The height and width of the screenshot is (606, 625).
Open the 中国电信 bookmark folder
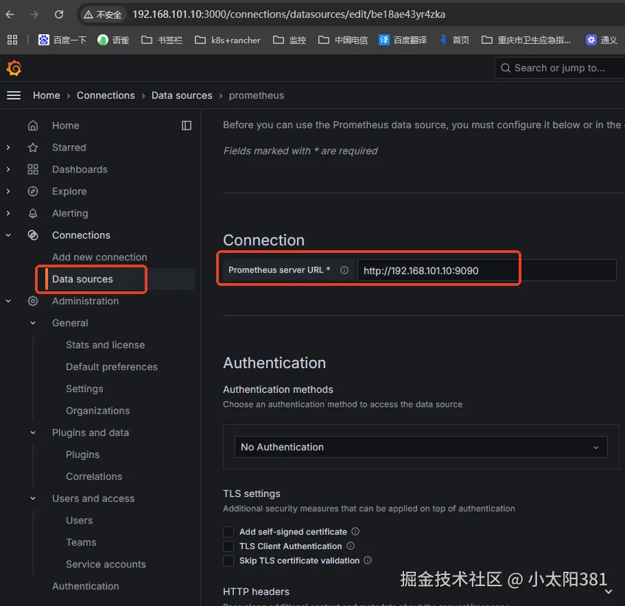tap(343, 40)
